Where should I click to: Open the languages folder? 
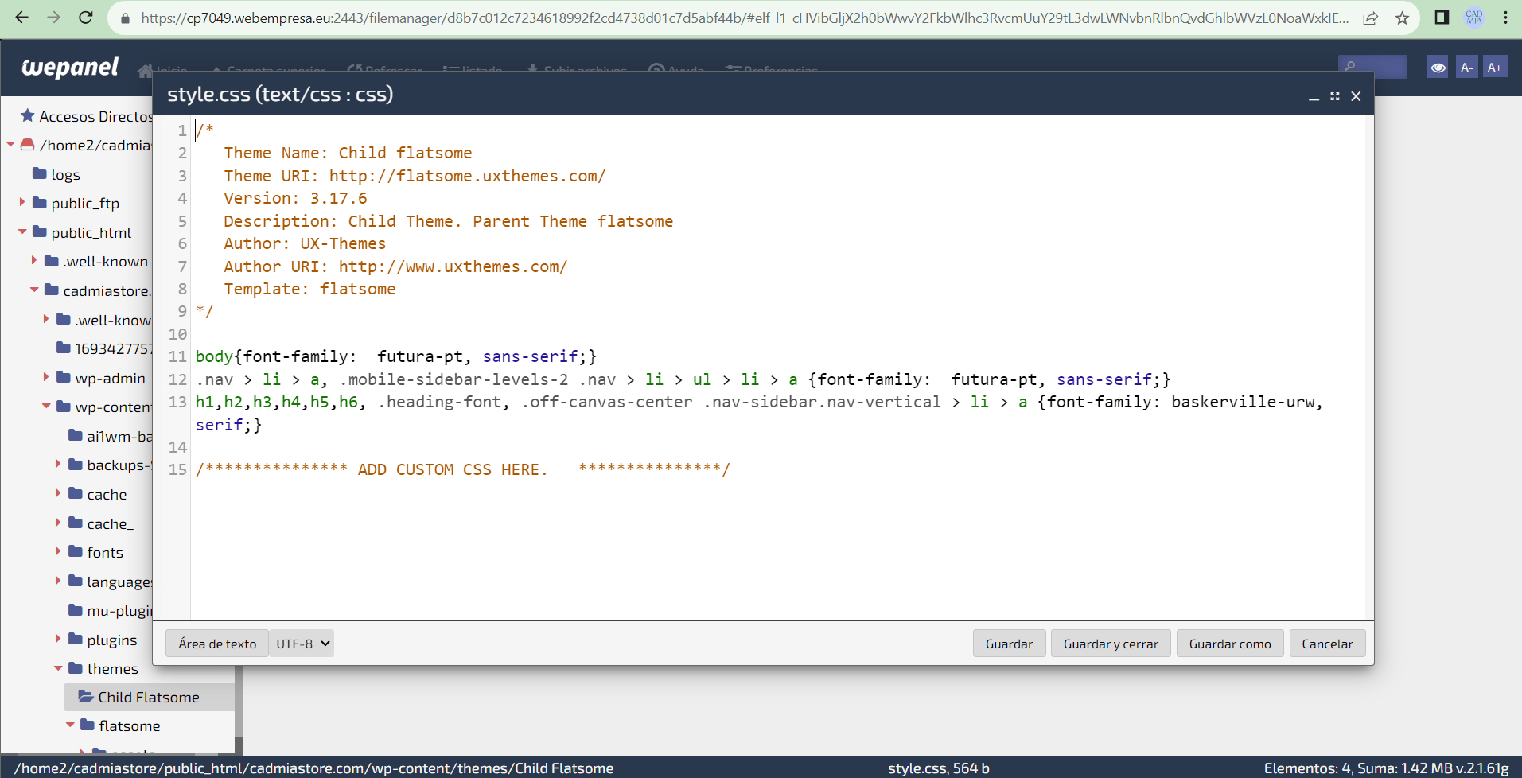111,582
